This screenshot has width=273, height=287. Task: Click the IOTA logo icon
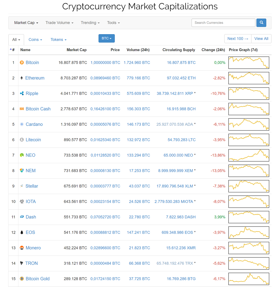point(22,202)
